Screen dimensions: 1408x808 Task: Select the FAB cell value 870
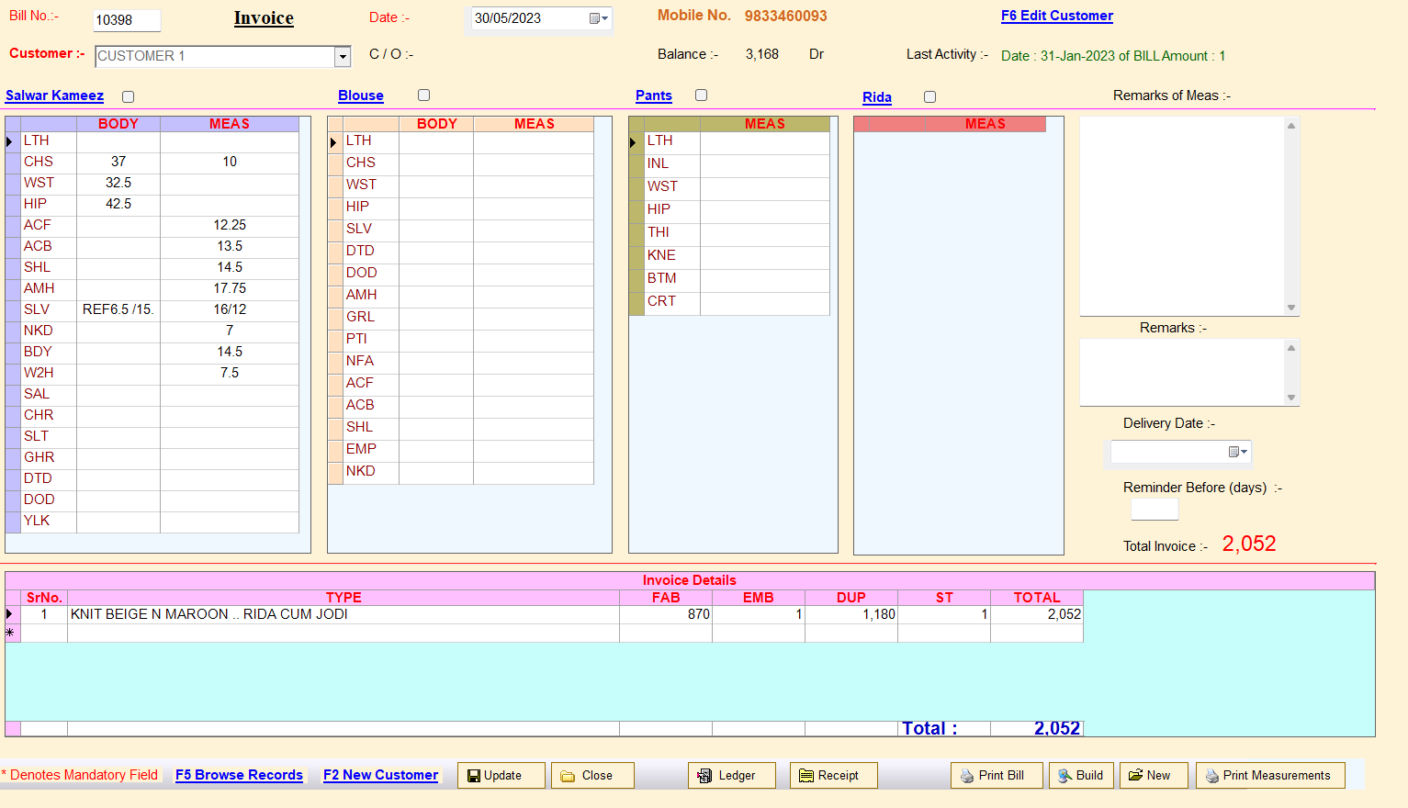click(x=666, y=615)
